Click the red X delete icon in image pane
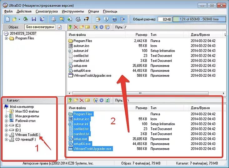Image resolution: width=229 pixels, height=168 pixels. (x=76, y=27)
